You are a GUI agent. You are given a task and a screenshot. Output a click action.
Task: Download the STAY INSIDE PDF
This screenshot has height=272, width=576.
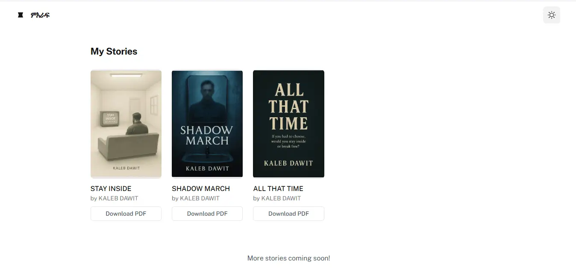(126, 214)
